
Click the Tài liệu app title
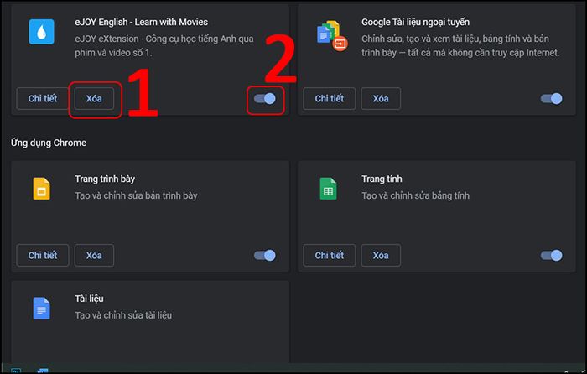89,299
